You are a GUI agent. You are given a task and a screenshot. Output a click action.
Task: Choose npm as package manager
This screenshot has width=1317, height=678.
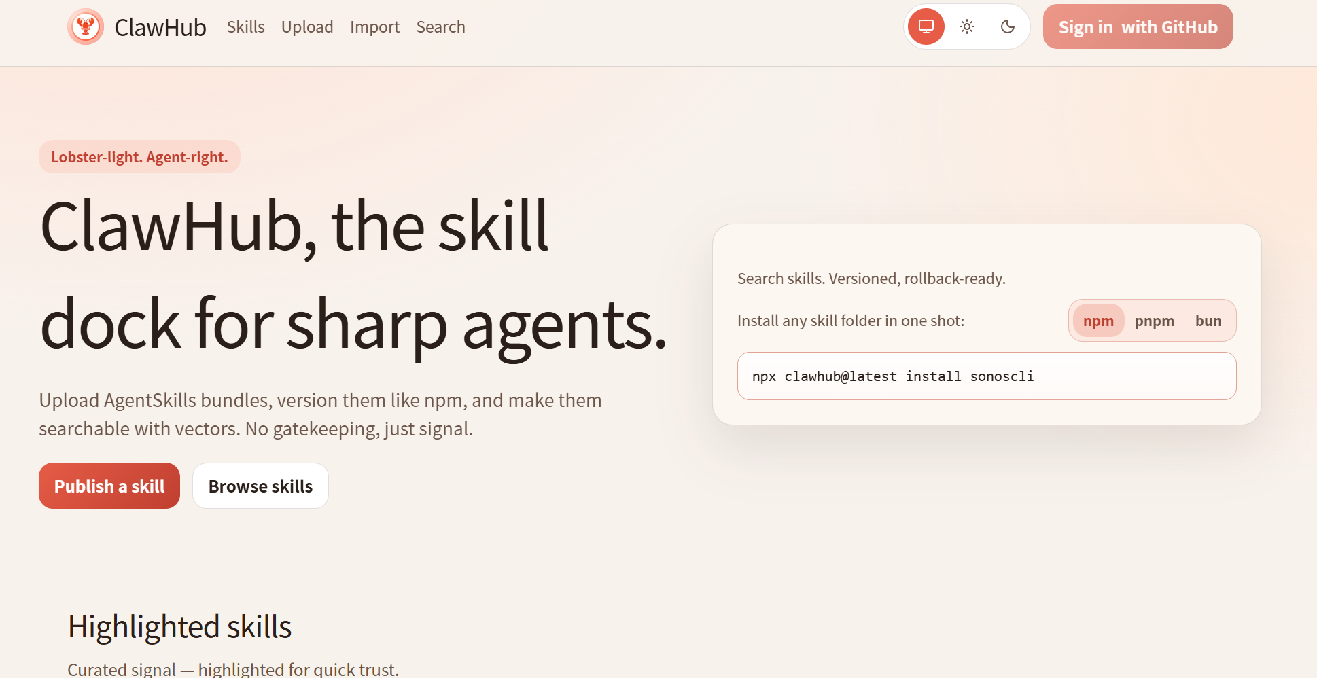coord(1097,321)
